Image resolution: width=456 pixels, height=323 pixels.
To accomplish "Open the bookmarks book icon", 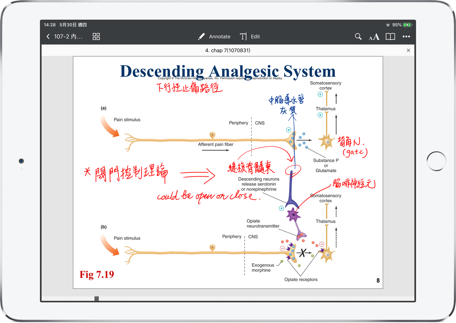I will click(x=391, y=36).
